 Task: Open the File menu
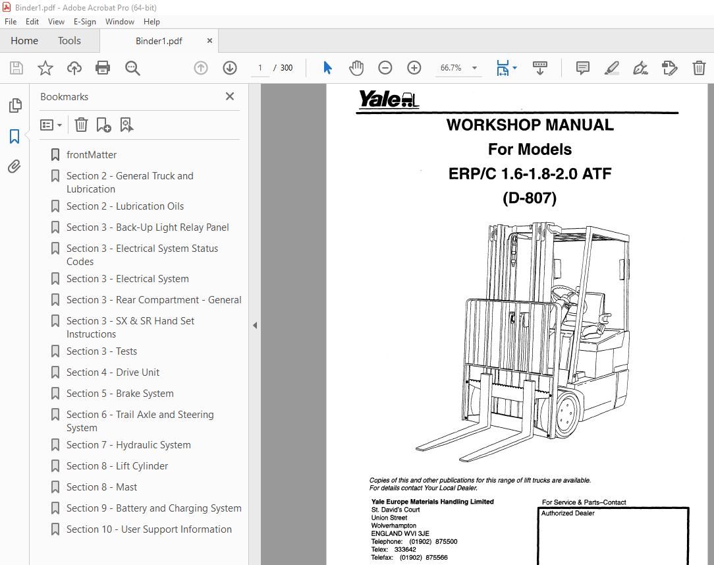(11, 21)
